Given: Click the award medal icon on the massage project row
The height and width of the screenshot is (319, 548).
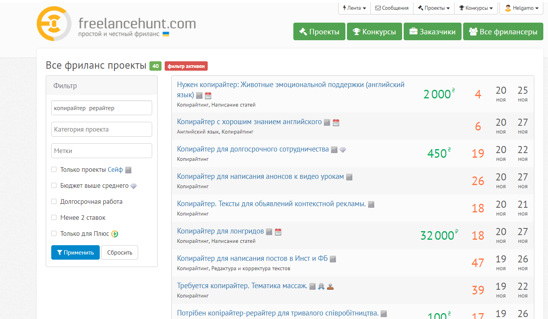Looking at the screenshot, I should coord(321,286).
